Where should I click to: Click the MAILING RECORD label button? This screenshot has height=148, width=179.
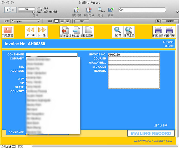coord(151,133)
